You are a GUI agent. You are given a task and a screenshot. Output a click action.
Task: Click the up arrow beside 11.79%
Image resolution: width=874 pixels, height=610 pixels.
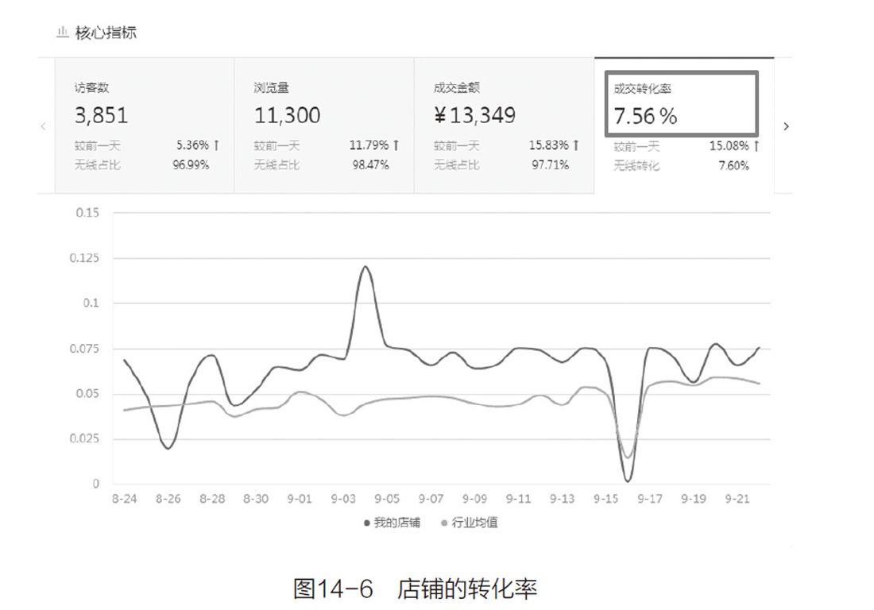coord(396,145)
